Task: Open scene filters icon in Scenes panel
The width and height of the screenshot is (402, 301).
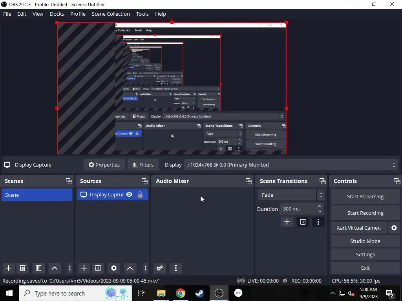Action: click(38, 268)
